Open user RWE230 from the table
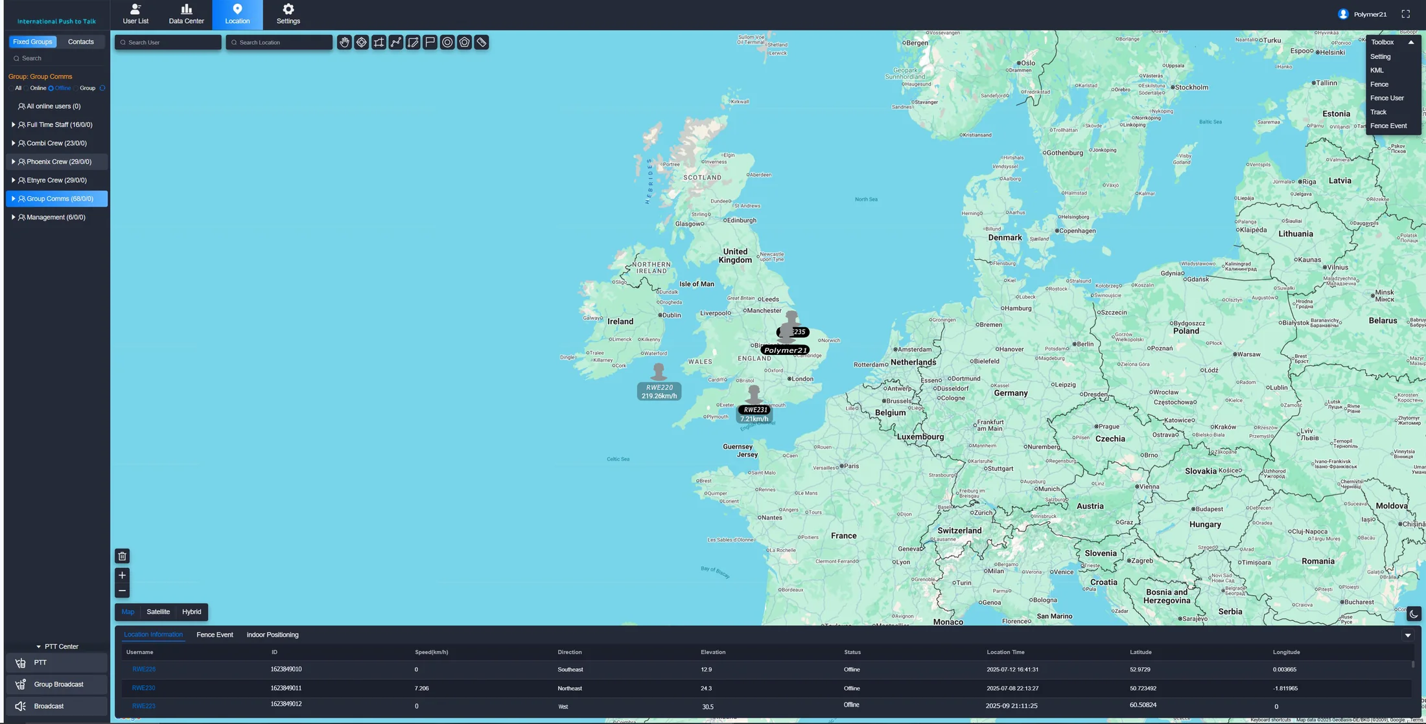1426x724 pixels. 144,688
